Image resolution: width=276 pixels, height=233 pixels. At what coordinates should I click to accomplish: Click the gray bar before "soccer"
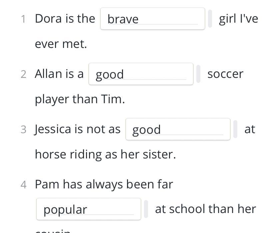coord(198,74)
